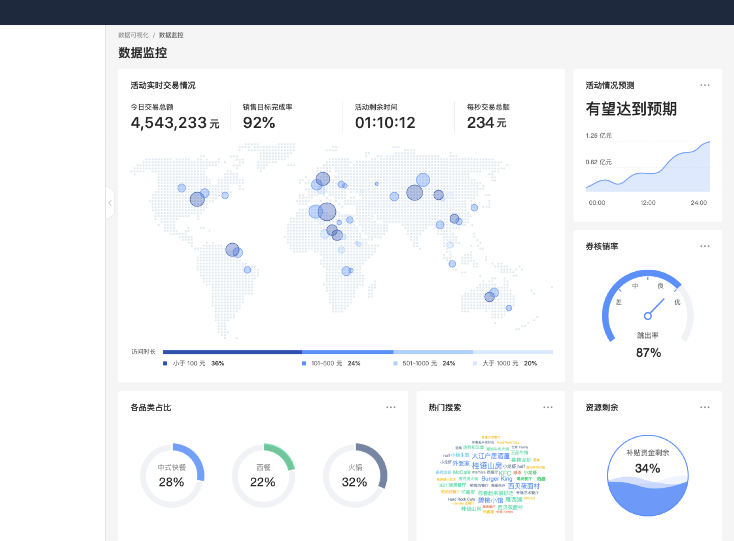Click the 36% segment of the 访问时长 bar
Viewport: 734px width, 541px height.
coord(232,352)
